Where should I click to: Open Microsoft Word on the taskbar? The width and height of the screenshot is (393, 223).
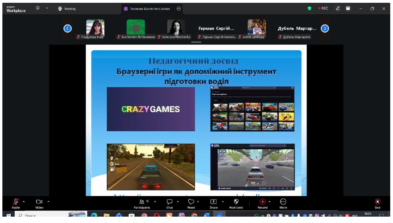click(x=207, y=215)
